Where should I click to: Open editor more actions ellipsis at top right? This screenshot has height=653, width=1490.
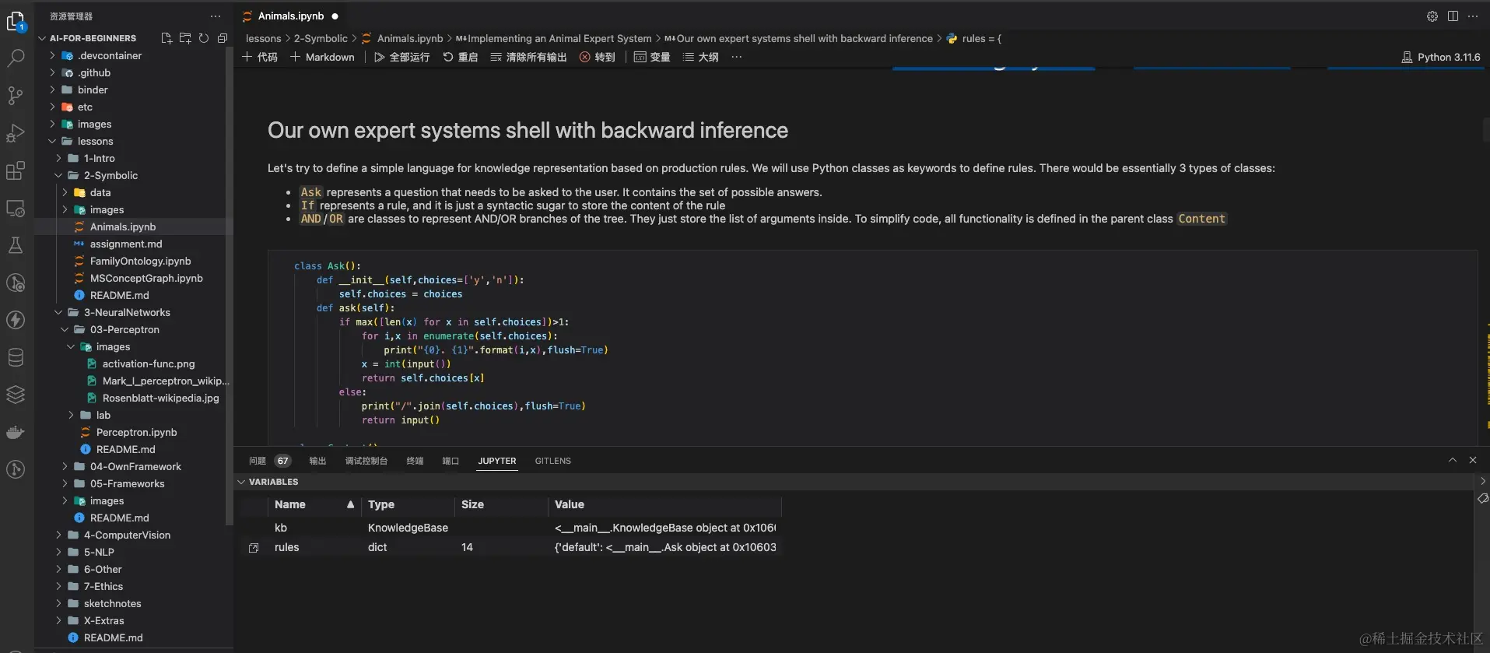(x=1473, y=16)
